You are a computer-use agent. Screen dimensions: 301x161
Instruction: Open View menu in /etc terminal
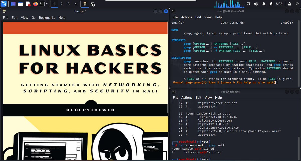pos(208,98)
